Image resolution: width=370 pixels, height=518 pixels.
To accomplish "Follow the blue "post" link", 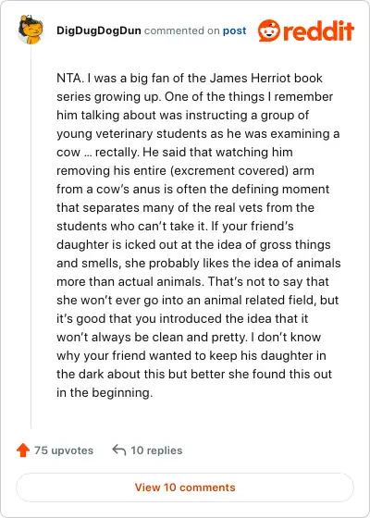I will pos(235,31).
